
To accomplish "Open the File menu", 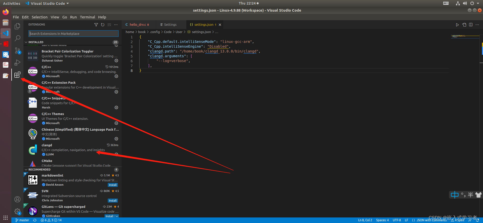I will click(x=16, y=17).
